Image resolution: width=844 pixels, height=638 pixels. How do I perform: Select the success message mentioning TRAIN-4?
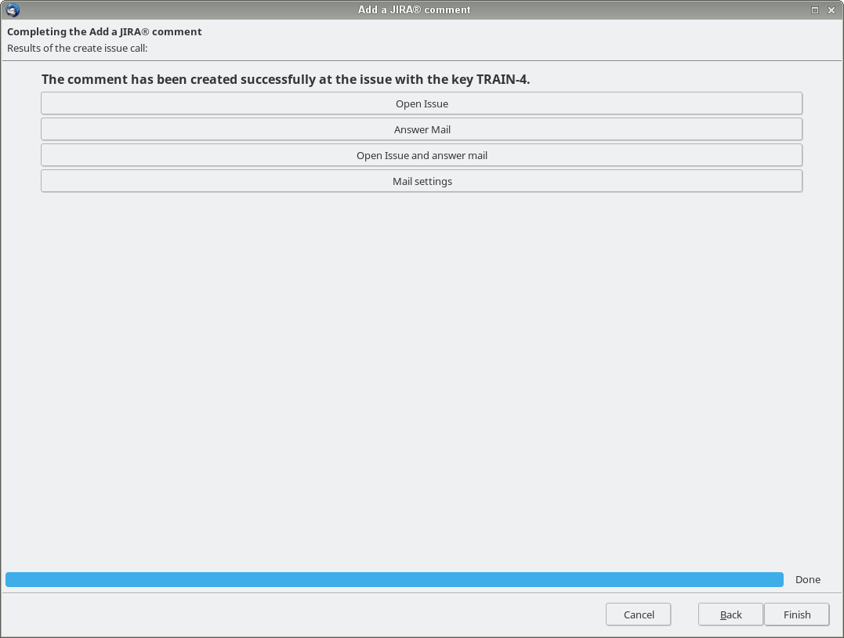tap(286, 79)
